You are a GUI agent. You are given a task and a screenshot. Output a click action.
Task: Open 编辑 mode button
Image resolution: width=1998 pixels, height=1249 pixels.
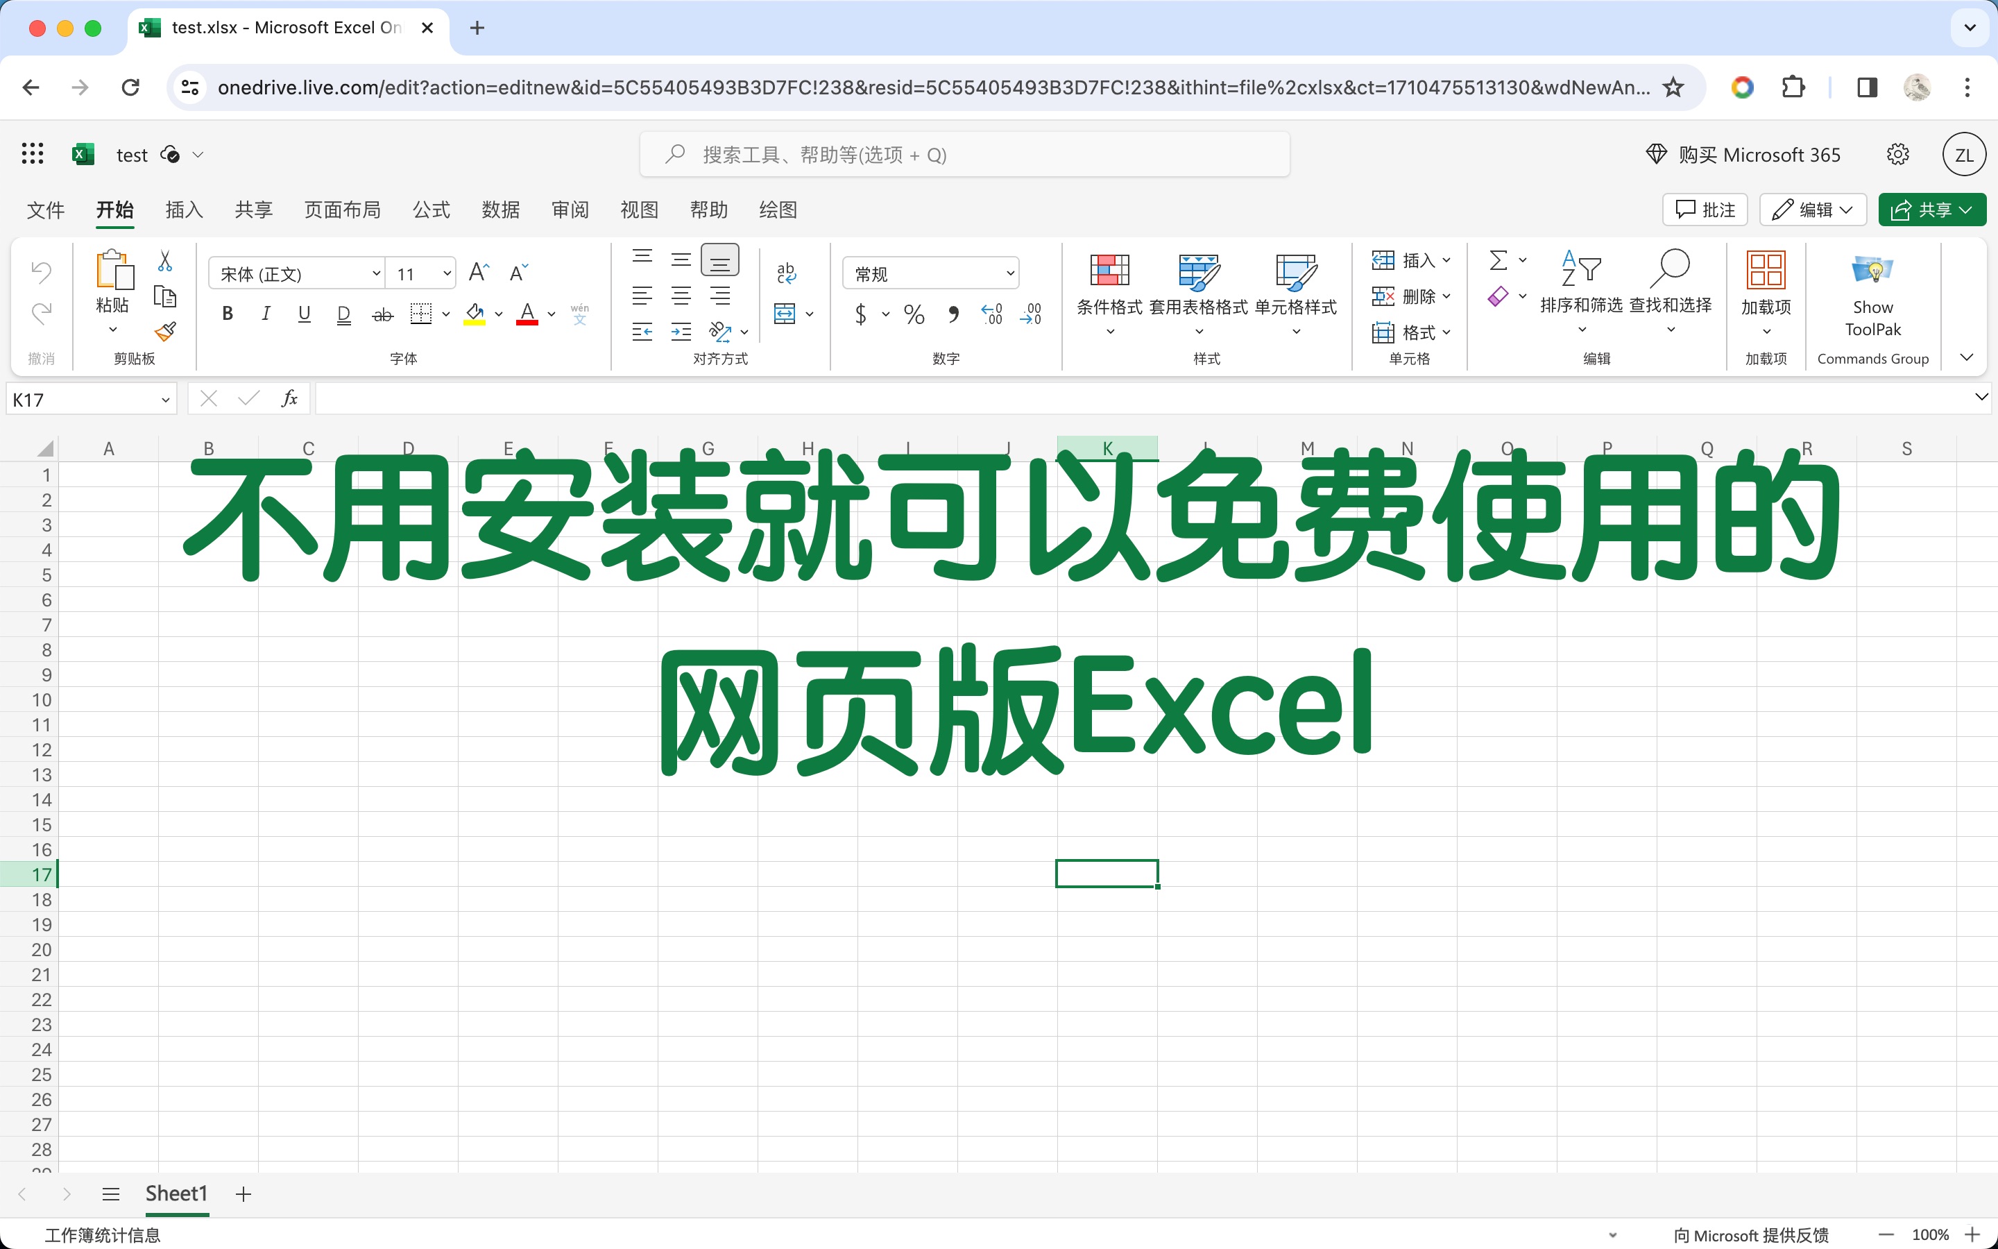[x=1812, y=210]
